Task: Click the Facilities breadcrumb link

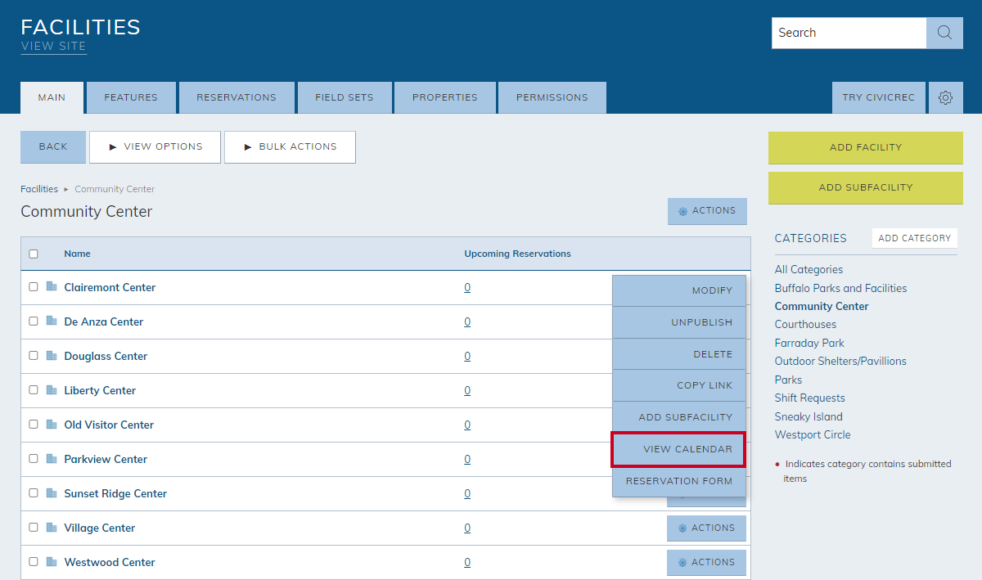Action: (39, 189)
